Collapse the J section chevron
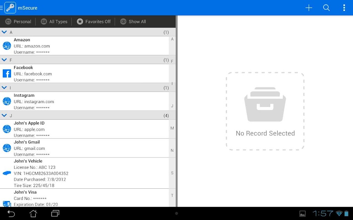 (x=4, y=115)
